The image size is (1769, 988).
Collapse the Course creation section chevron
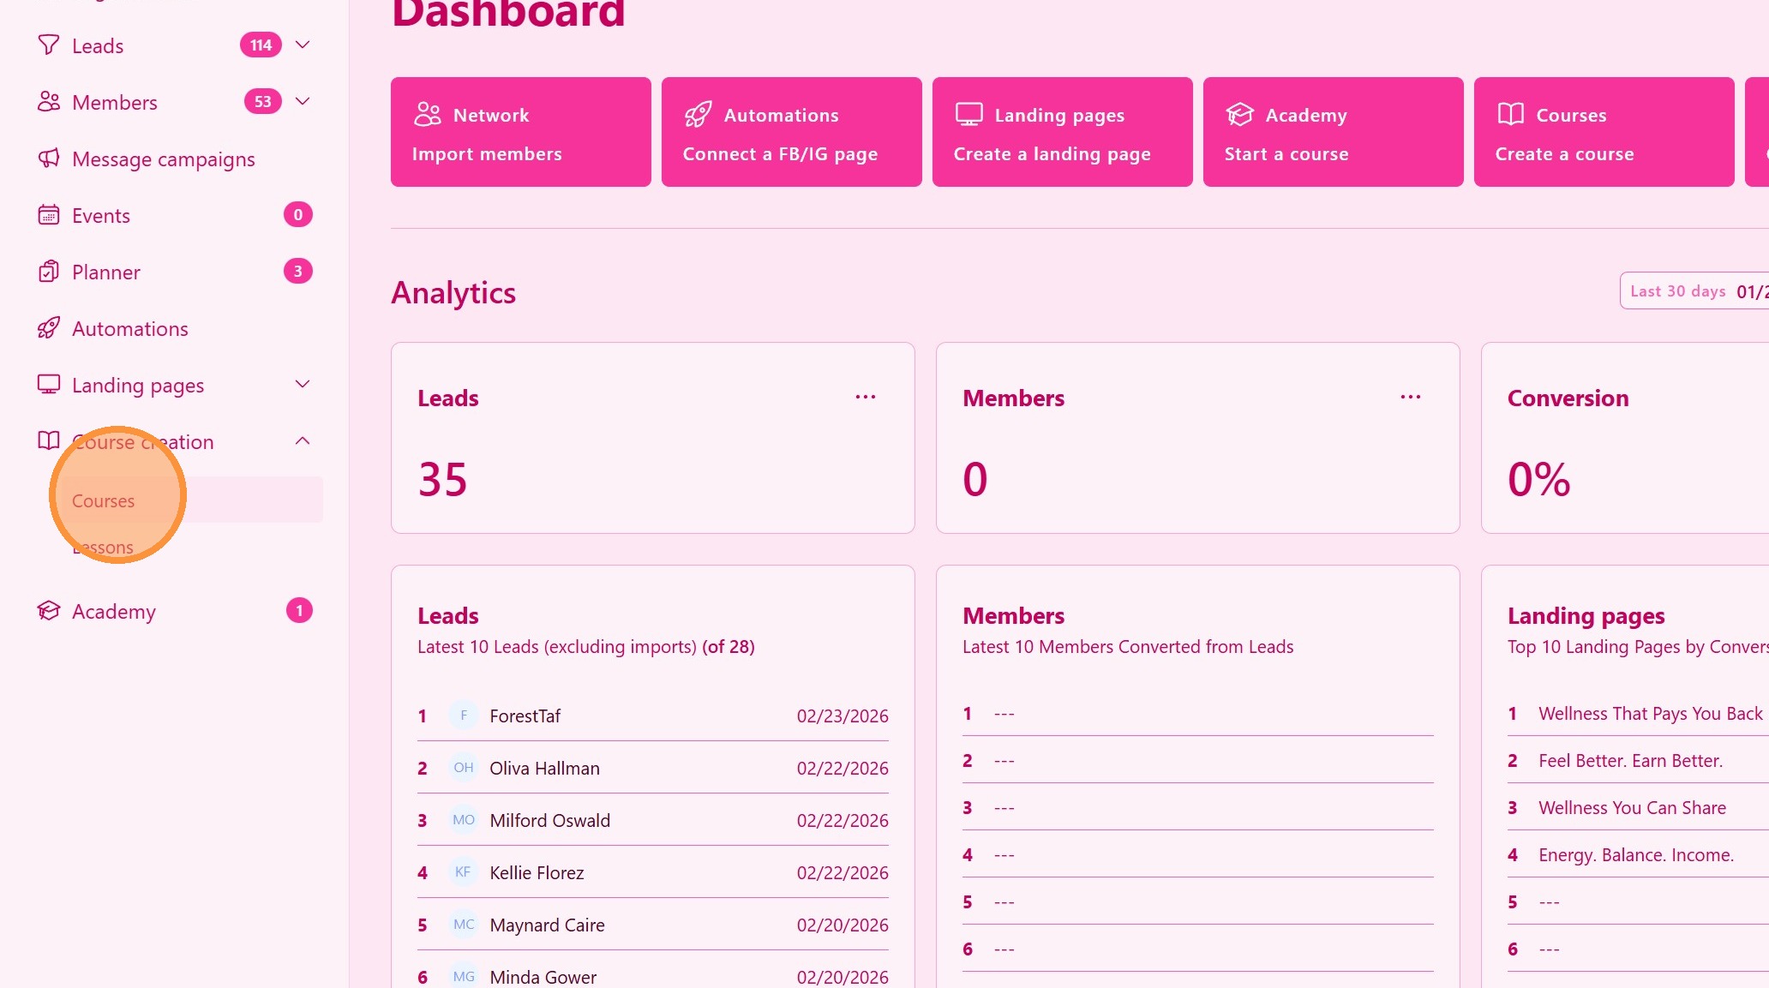[303, 441]
